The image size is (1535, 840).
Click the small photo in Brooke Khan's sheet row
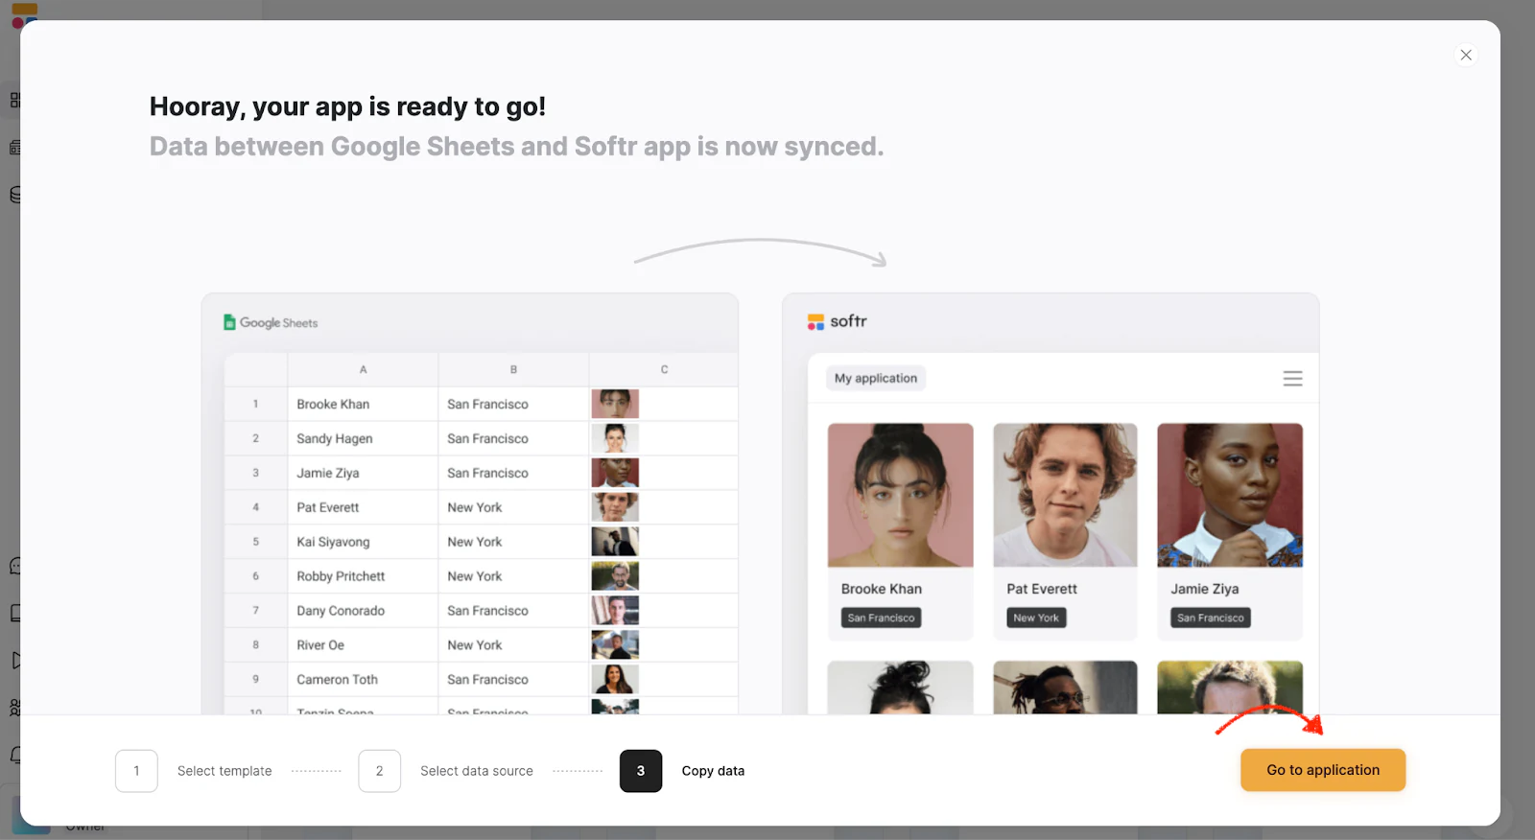(615, 404)
